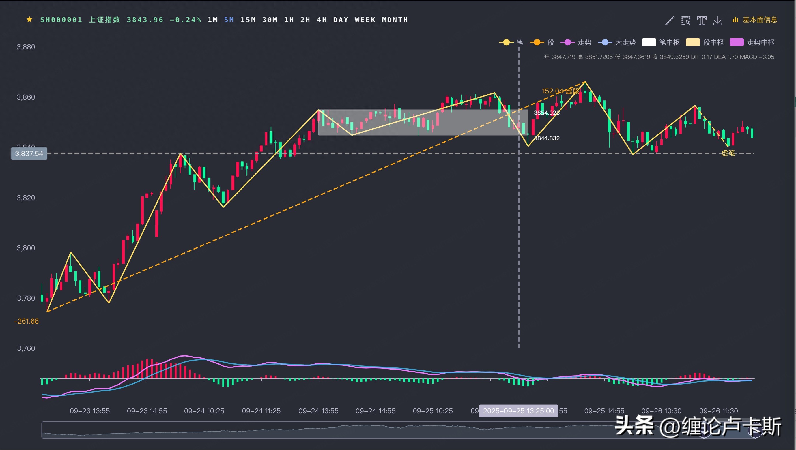Open the 基本面信息 fundamentals link

pyautogui.click(x=760, y=20)
